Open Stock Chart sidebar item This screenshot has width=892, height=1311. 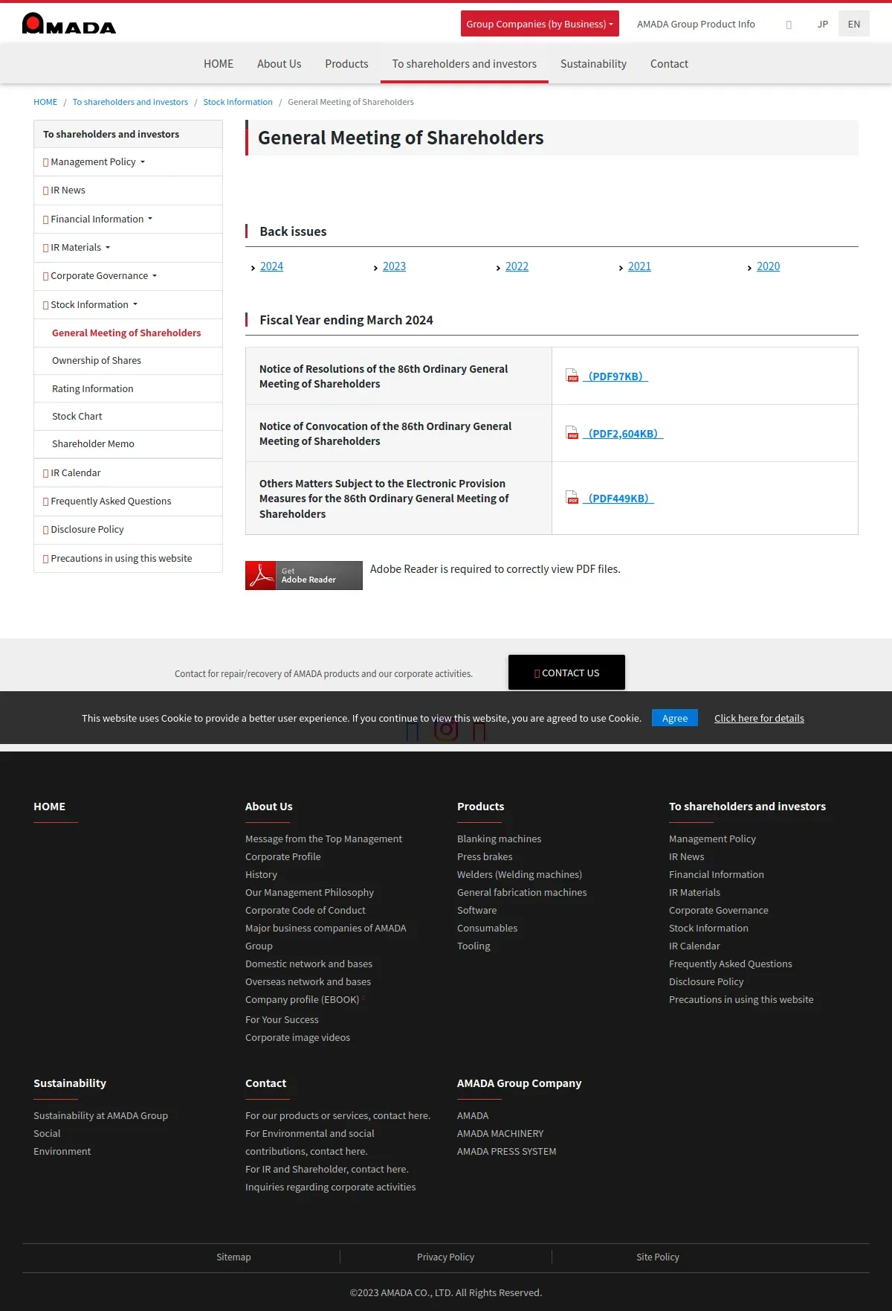128,417
